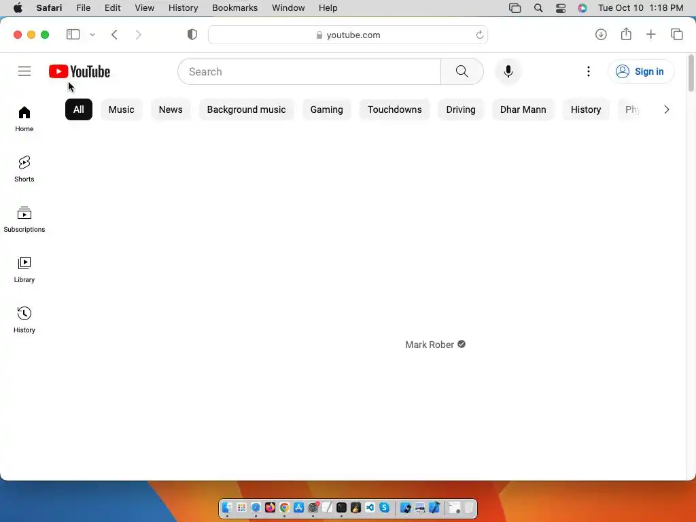The width and height of the screenshot is (696, 522).
Task: Show more category chips with right chevron
Action: coord(666,109)
